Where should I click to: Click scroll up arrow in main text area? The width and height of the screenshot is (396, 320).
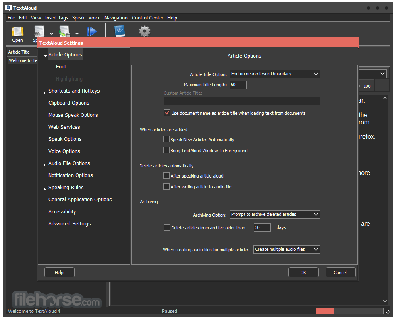[385, 99]
